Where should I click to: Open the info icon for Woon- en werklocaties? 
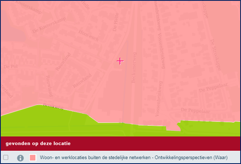click(x=20, y=158)
